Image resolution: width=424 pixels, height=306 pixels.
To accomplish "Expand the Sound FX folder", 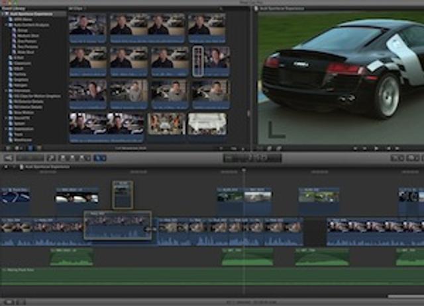I will 6,118.
